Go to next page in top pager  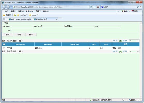pos(124,41)
